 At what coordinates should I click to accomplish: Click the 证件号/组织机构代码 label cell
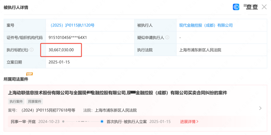[25, 38]
